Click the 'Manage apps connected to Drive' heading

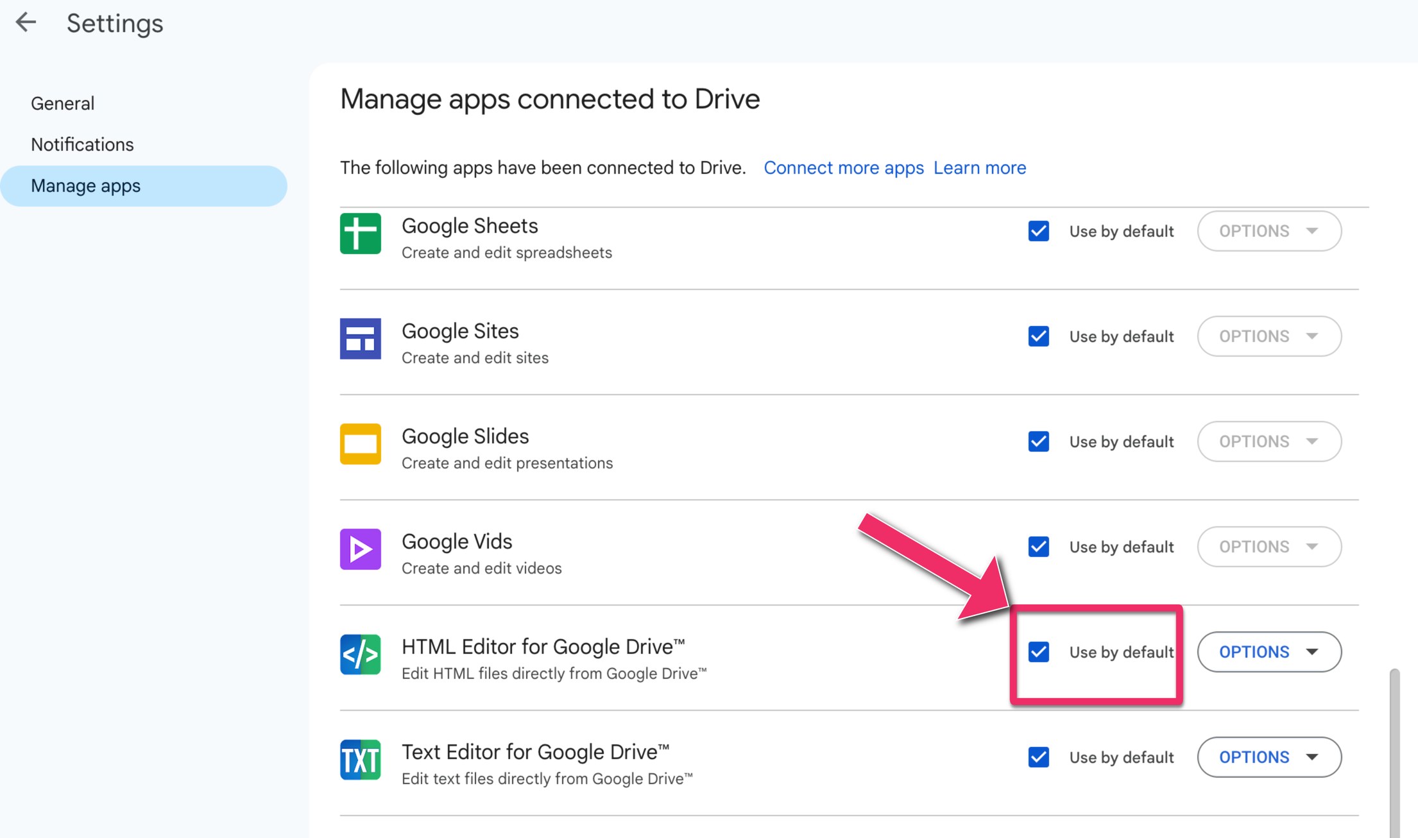pyautogui.click(x=550, y=99)
